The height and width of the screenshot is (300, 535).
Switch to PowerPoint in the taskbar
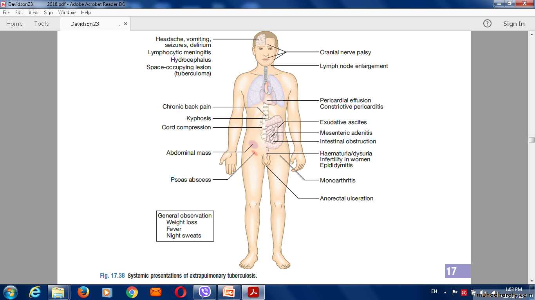(229, 292)
